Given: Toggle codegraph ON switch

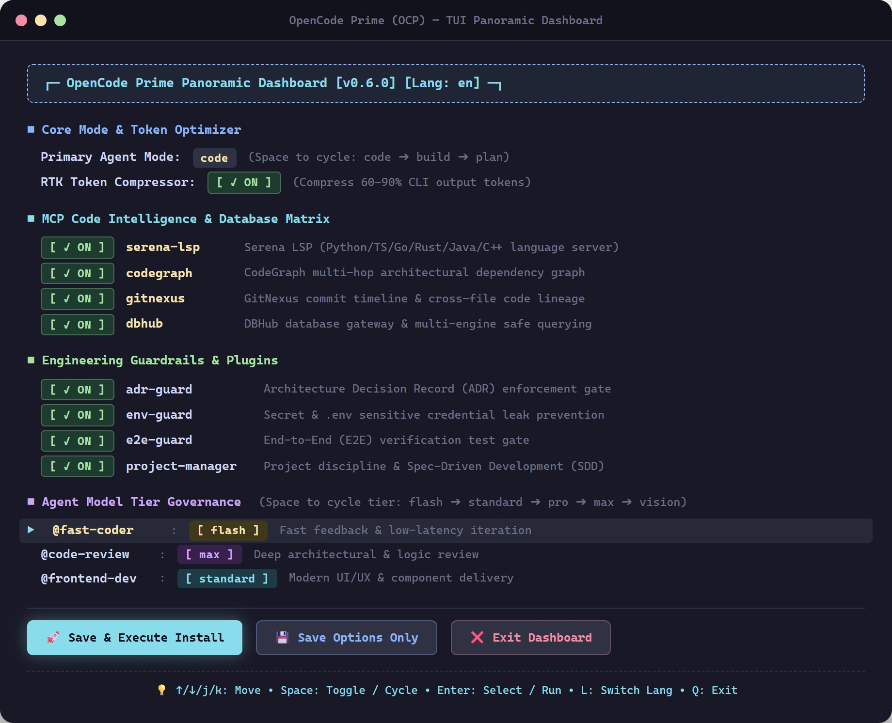Looking at the screenshot, I should tap(78, 273).
